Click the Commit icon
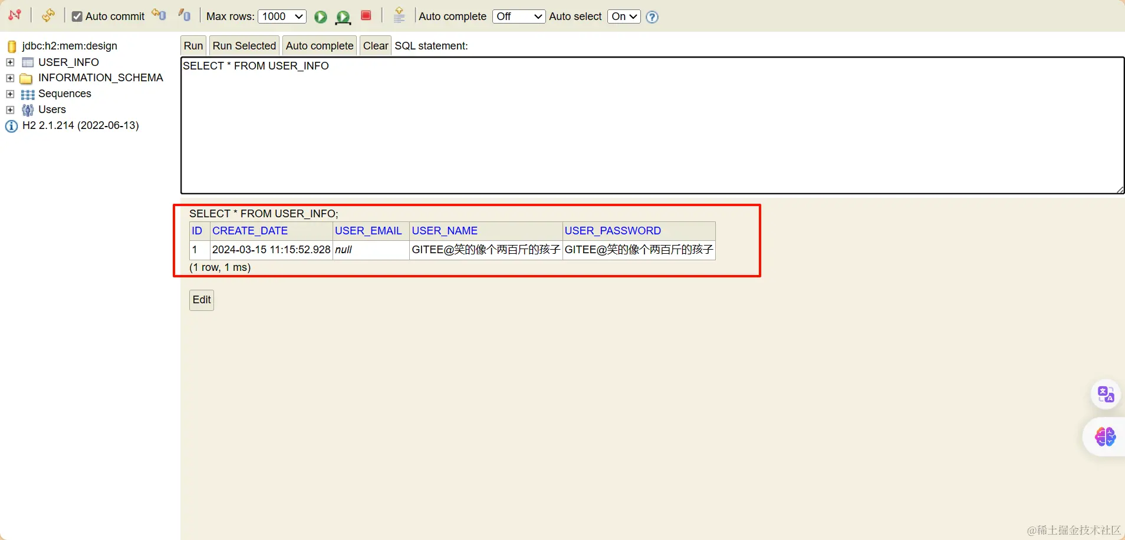The height and width of the screenshot is (540, 1125). click(185, 15)
